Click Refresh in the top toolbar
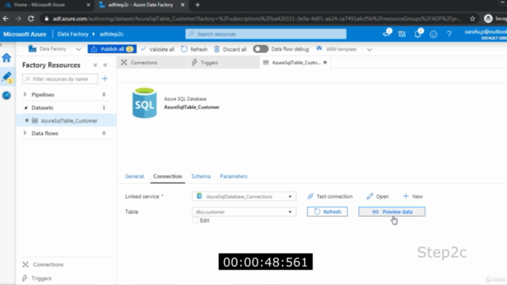The image size is (507, 285). pos(194,49)
